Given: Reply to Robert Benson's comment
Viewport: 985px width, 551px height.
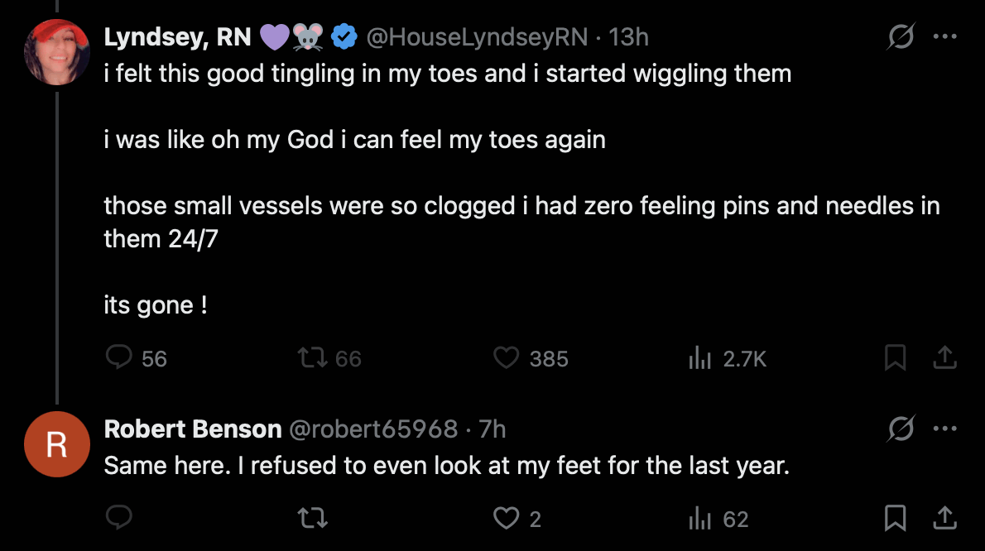Looking at the screenshot, I should pos(120,519).
